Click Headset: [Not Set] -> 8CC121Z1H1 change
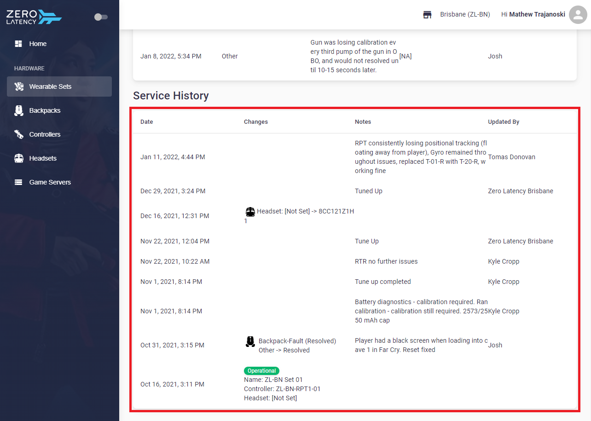 tap(299, 216)
